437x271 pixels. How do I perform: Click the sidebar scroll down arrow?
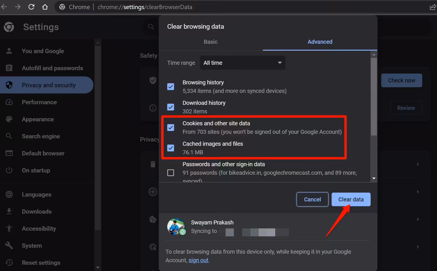[98, 267]
